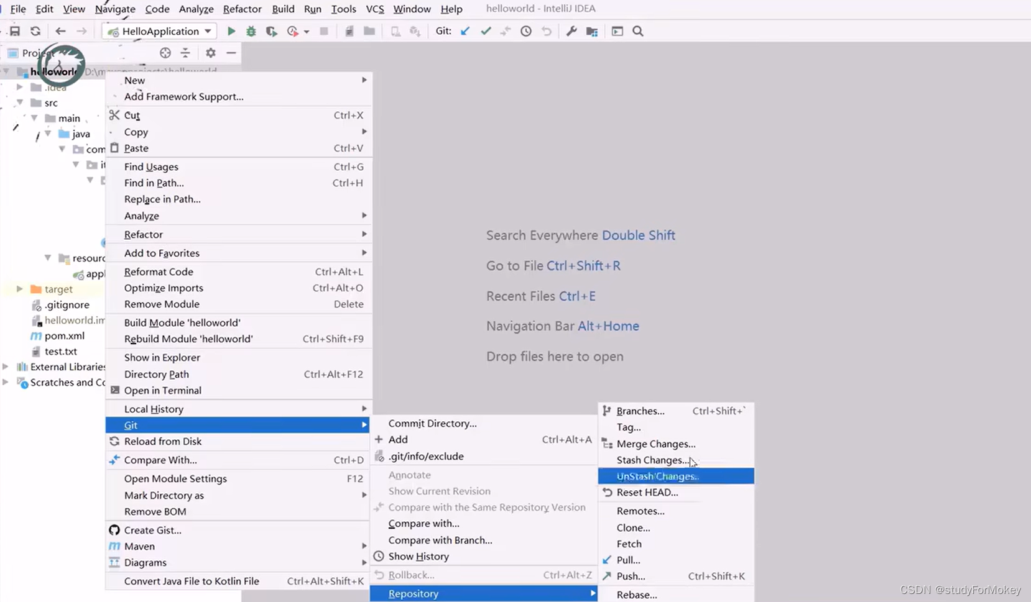Click the Git compare arrows toolbar icon
Screen dimensions: 1031x602
506,31
